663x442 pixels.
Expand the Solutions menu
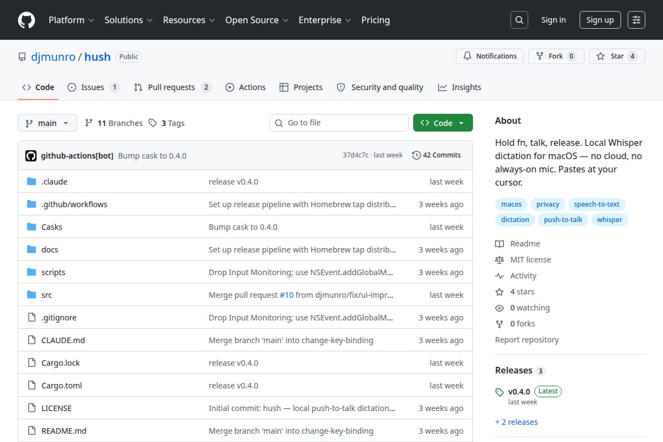128,20
